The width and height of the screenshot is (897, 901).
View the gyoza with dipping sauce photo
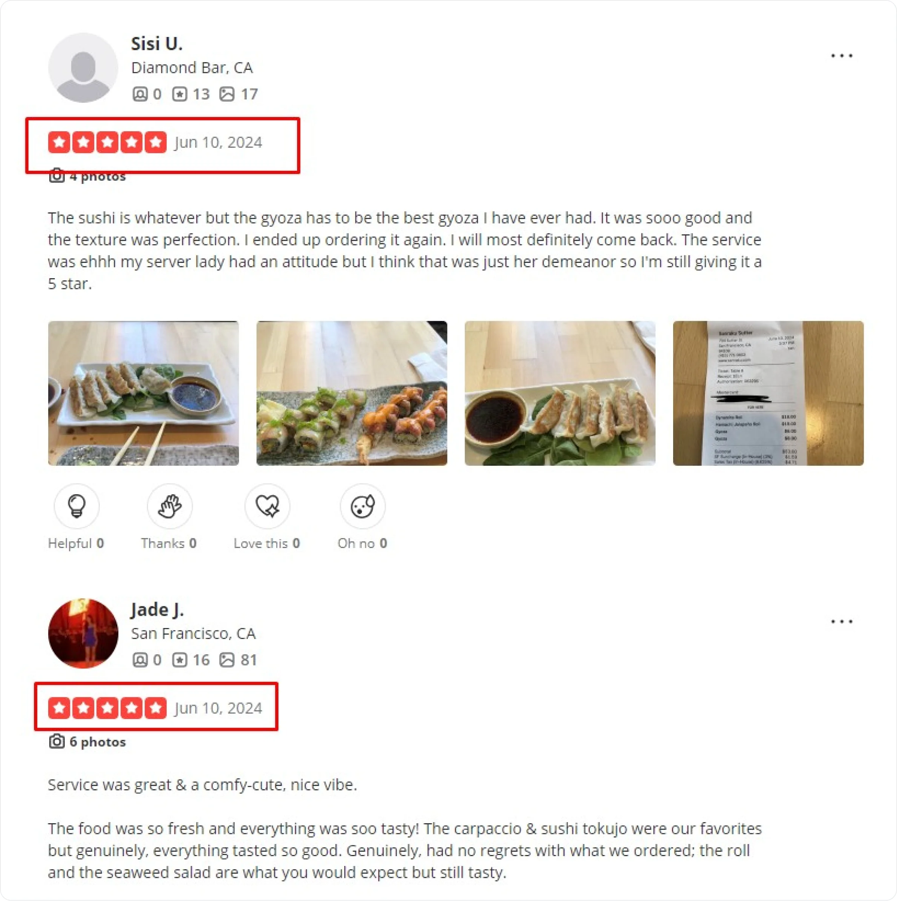pyautogui.click(x=560, y=393)
